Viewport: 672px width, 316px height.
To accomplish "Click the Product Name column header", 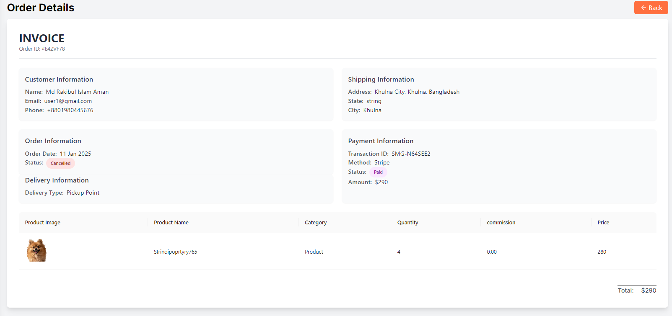I will 171,223.
